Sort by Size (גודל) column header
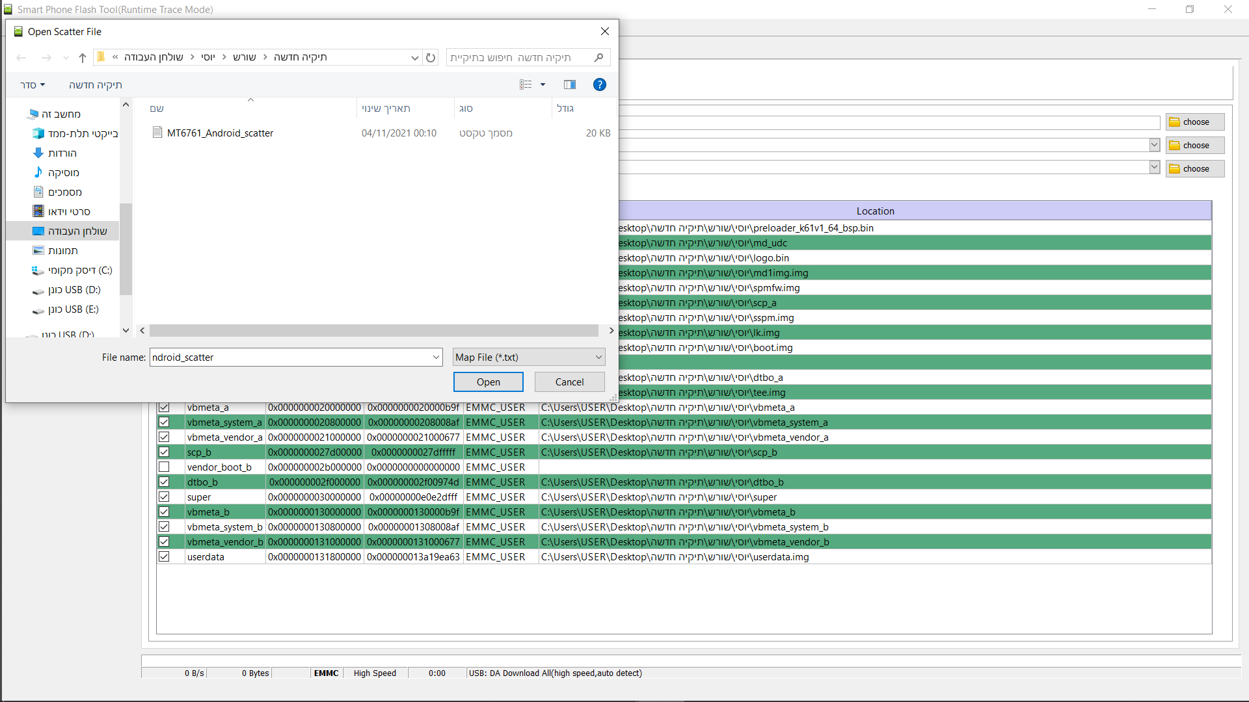 click(583, 109)
